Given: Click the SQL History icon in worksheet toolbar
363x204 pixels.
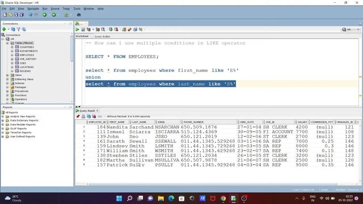Looking at the screenshot, I should [x=135, y=29].
